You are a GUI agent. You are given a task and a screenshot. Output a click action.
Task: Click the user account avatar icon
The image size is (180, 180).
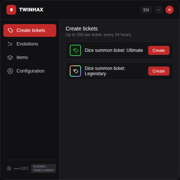tap(9, 168)
